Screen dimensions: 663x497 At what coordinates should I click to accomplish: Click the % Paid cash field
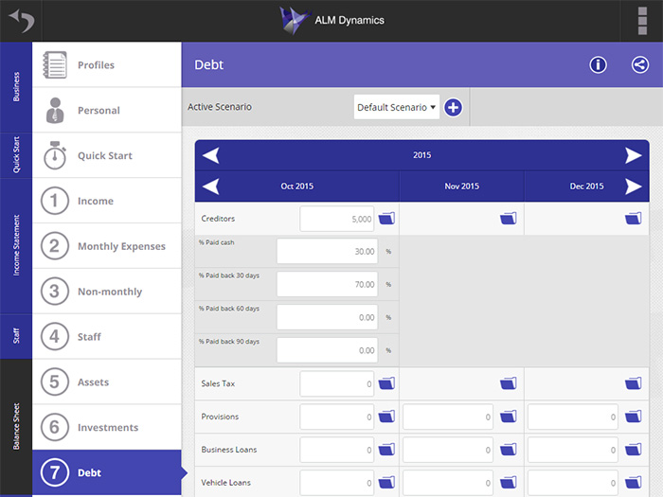coord(327,251)
